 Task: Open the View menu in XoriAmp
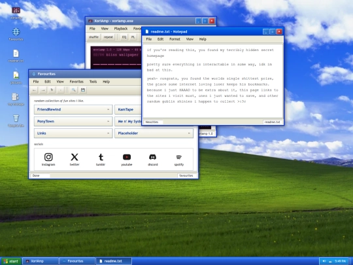[105, 29]
